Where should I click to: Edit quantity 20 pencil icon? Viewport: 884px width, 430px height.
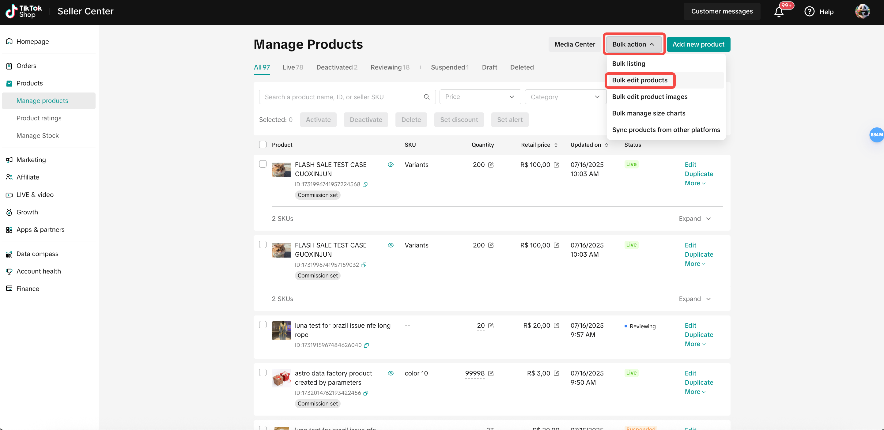pyautogui.click(x=491, y=326)
